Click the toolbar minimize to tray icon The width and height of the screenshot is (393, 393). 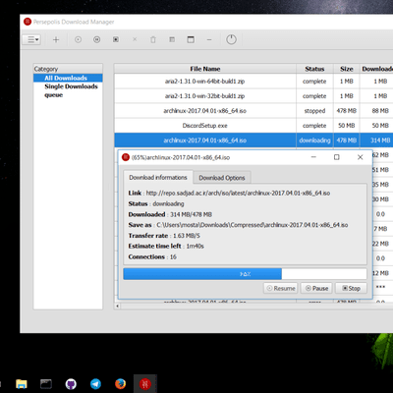tap(209, 39)
